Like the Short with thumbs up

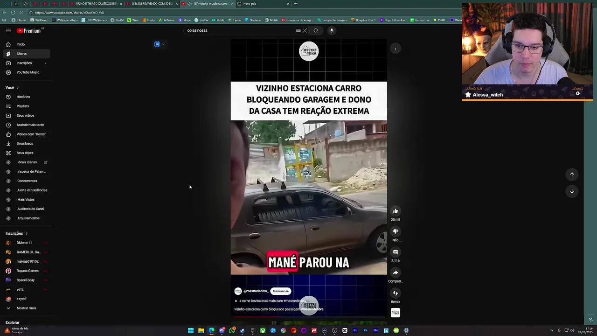click(x=396, y=211)
